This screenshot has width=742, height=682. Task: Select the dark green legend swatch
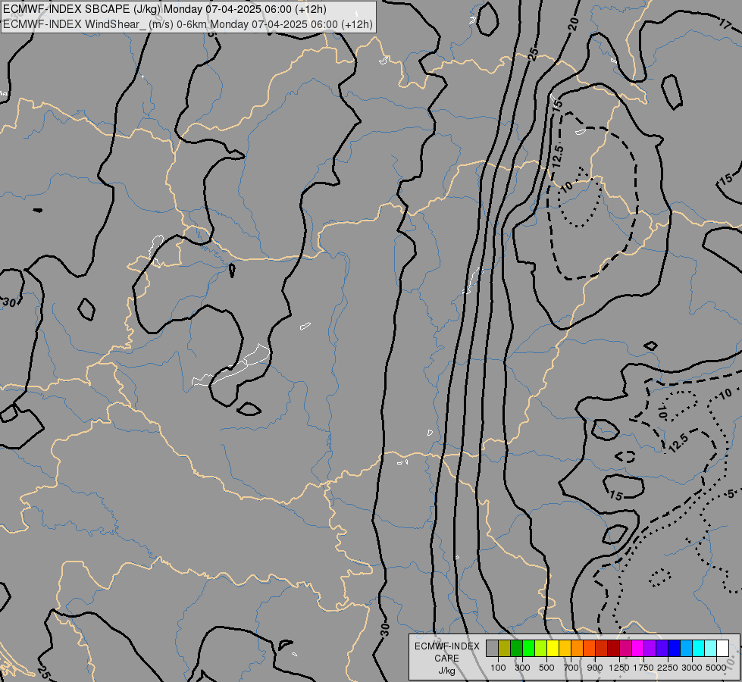pyautogui.click(x=516, y=649)
